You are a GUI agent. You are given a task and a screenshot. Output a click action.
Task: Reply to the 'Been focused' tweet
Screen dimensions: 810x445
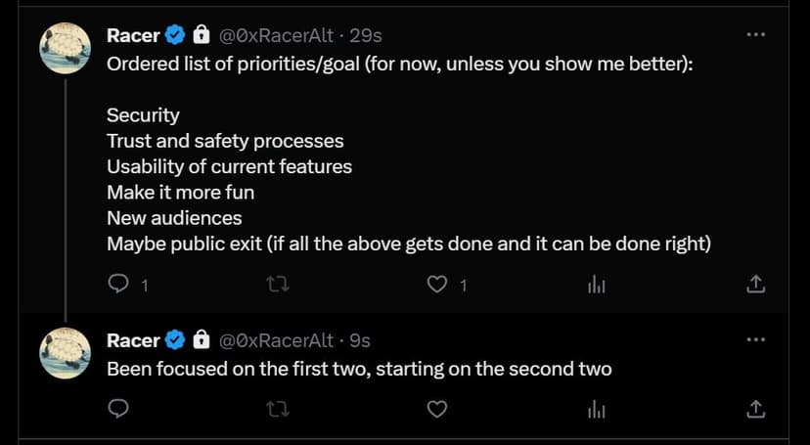coord(118,410)
